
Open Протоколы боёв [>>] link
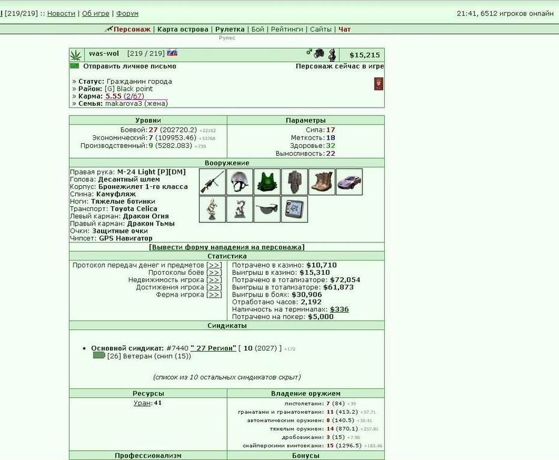tap(214, 272)
